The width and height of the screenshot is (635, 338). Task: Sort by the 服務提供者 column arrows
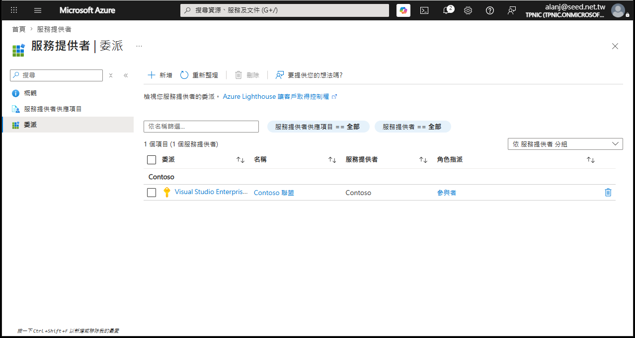(423, 160)
